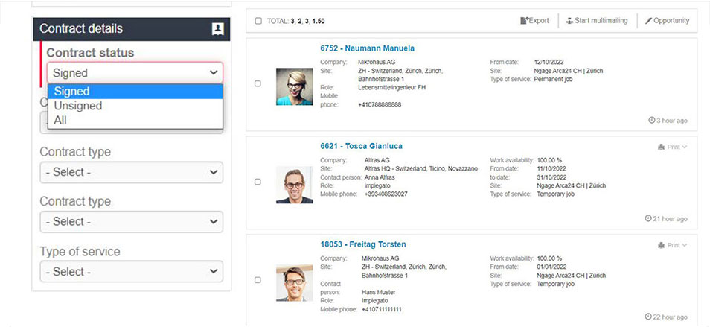
Task: Open the 18053 - Freitag Torsten link
Action: point(363,244)
